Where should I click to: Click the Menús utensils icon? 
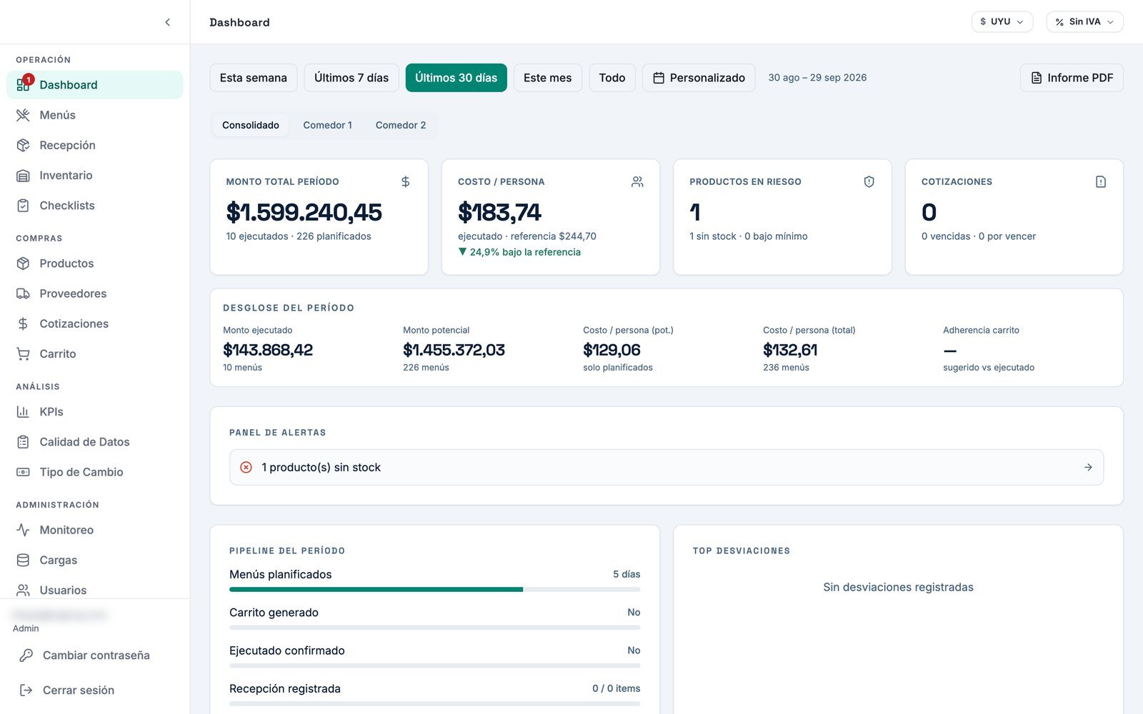point(23,115)
